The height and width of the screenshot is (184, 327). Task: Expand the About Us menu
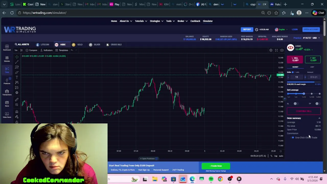(x=126, y=21)
